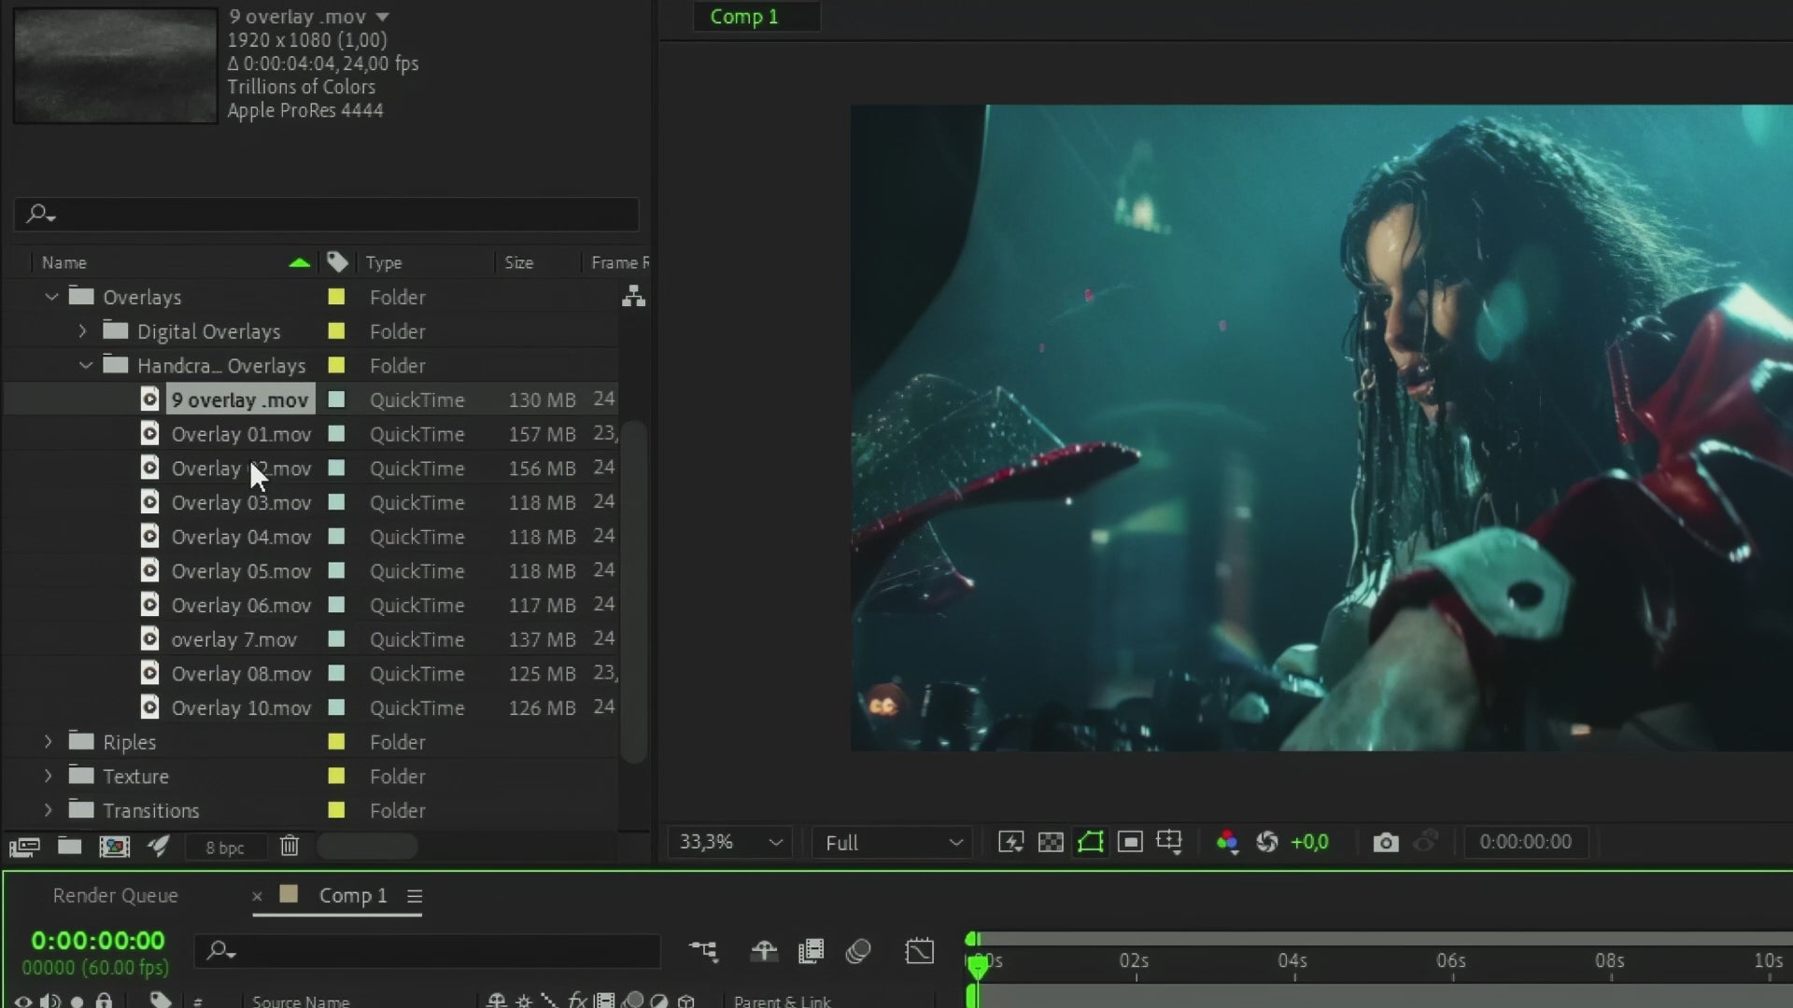Open the 33,3% magnification dropdown

tap(730, 842)
